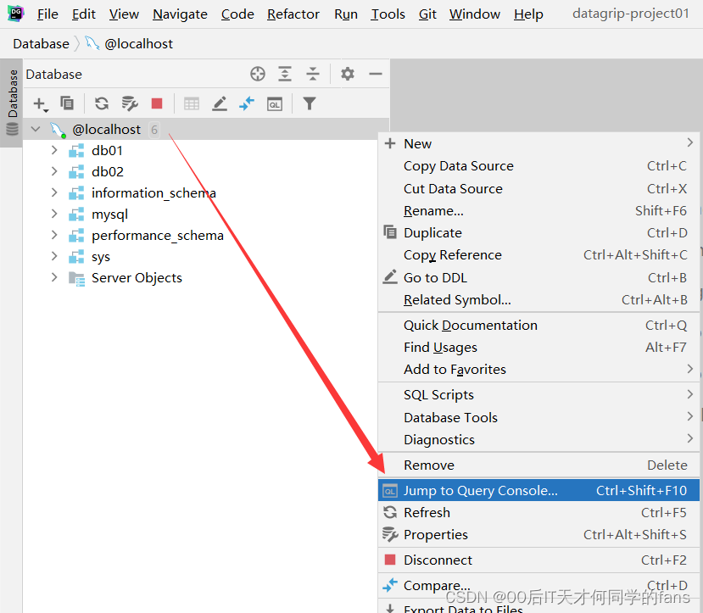Click the db01 schema icon
The image size is (703, 613).
click(x=76, y=151)
